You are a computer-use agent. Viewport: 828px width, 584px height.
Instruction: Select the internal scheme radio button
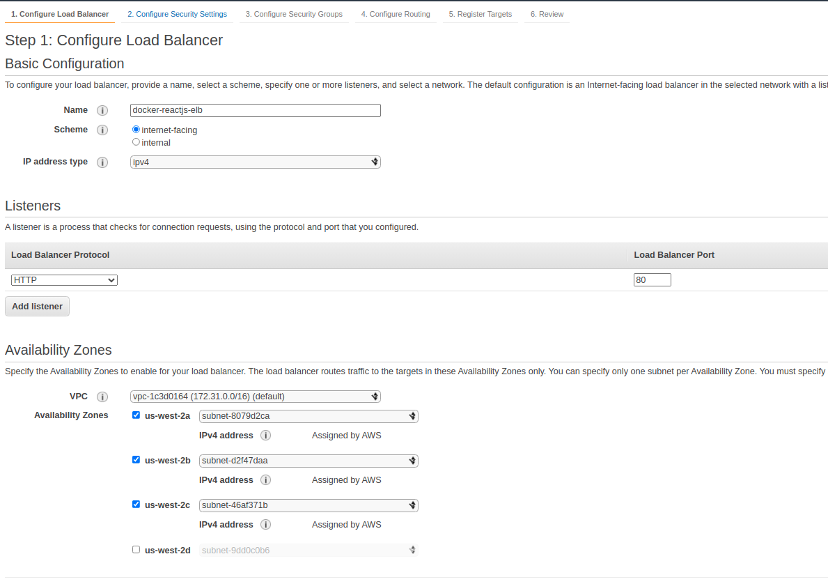coord(136,142)
